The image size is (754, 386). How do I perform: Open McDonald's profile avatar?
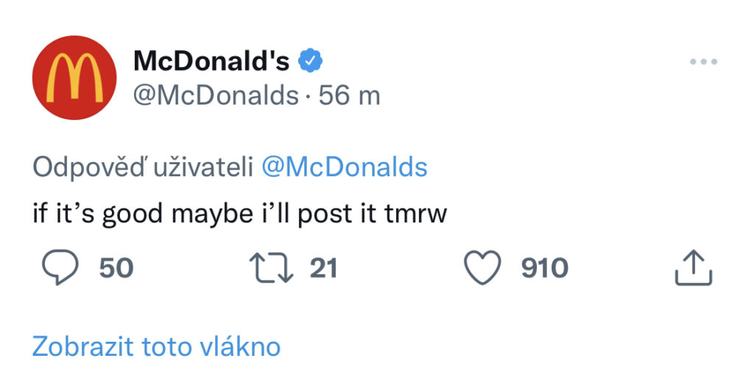point(74,77)
